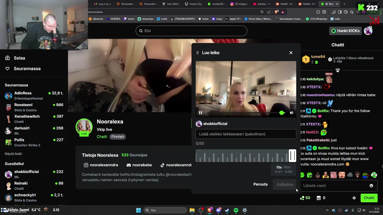This screenshot has width=383, height=215.
Task: Close the Luo leike clip dialog
Action: 291,53
